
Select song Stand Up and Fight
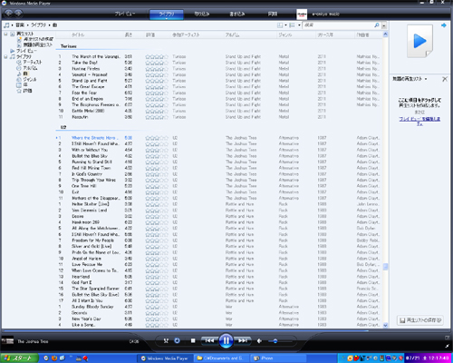(x=90, y=81)
